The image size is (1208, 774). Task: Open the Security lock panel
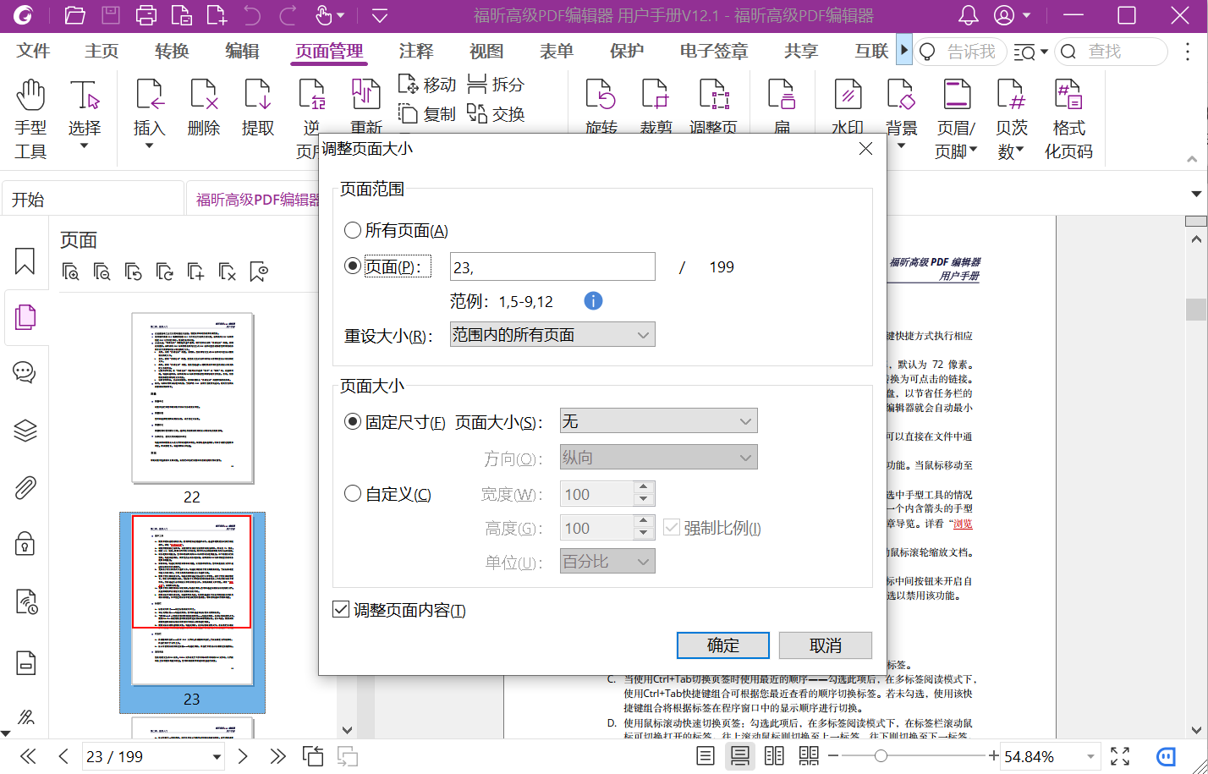click(x=25, y=543)
